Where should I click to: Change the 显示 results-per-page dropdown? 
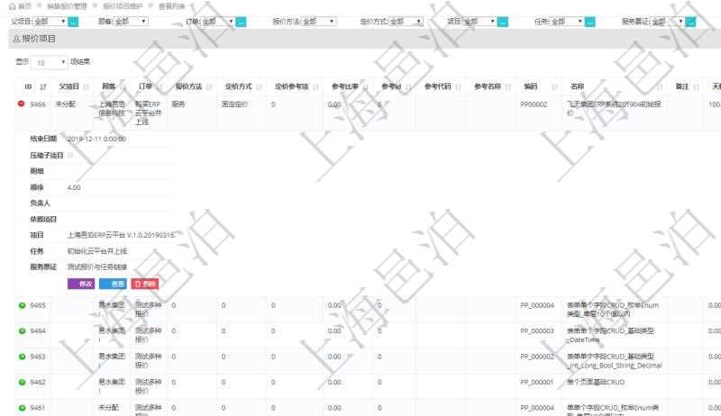49,62
